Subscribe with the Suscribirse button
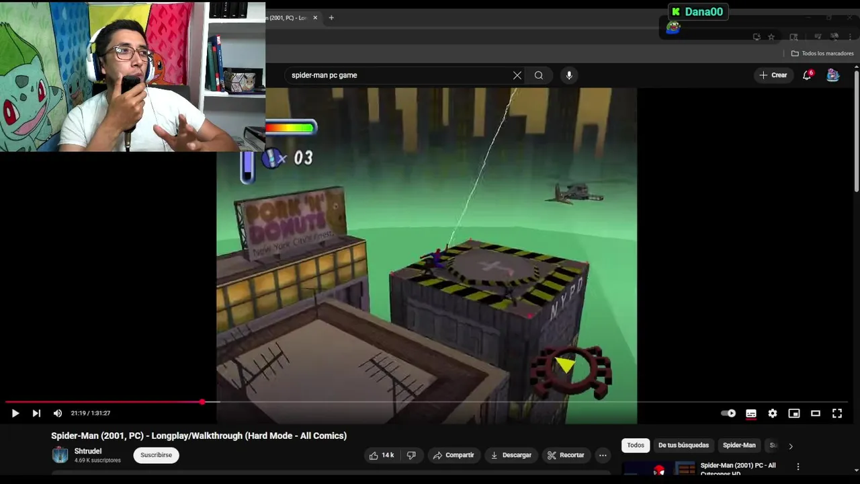 (156, 455)
